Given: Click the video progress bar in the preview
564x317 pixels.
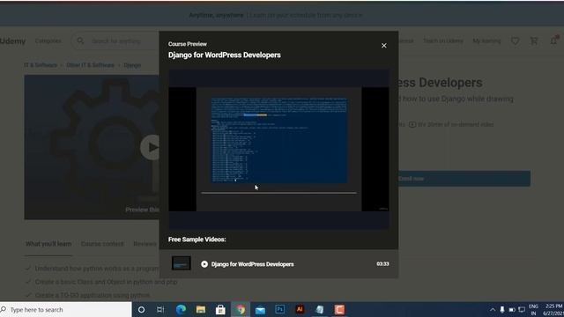Looking at the screenshot, I should (278, 193).
